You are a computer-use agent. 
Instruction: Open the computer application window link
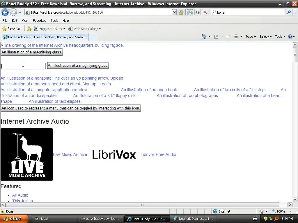click(x=44, y=90)
